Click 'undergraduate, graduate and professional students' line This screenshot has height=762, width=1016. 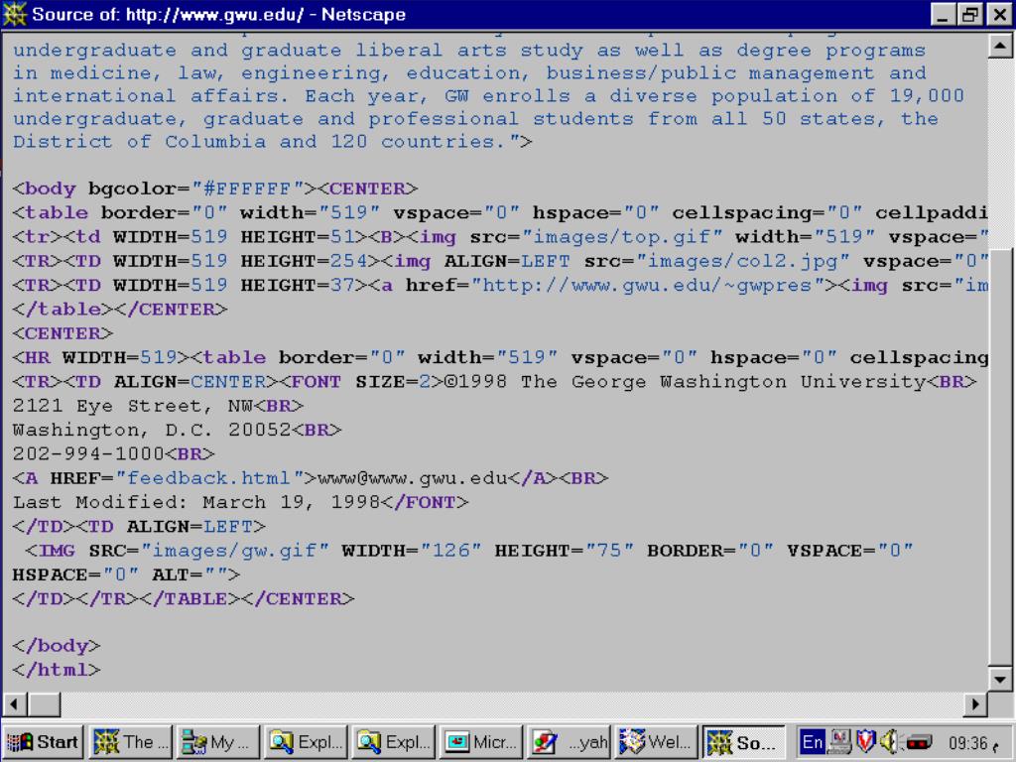[x=475, y=119]
